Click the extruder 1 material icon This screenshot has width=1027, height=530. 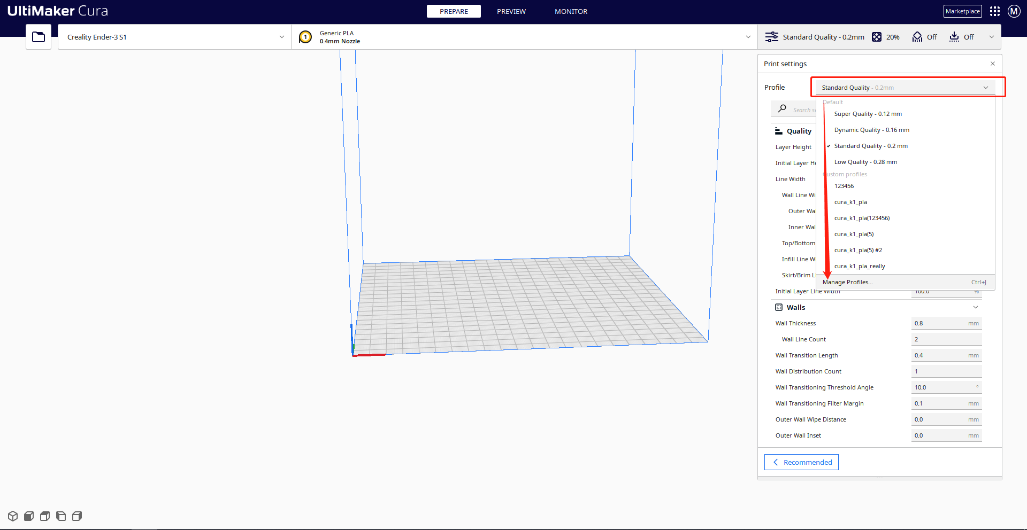point(305,37)
